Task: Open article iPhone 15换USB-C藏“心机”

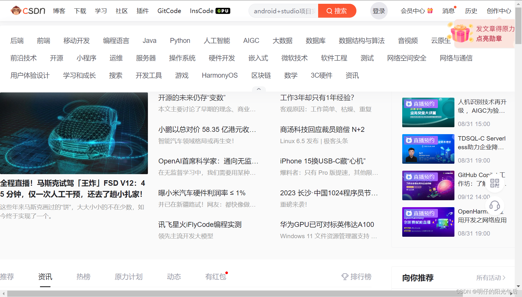Action: (323, 161)
